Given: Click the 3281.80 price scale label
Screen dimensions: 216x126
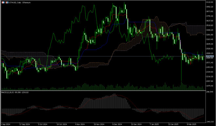Looking at the screenshot, I should (210, 35).
